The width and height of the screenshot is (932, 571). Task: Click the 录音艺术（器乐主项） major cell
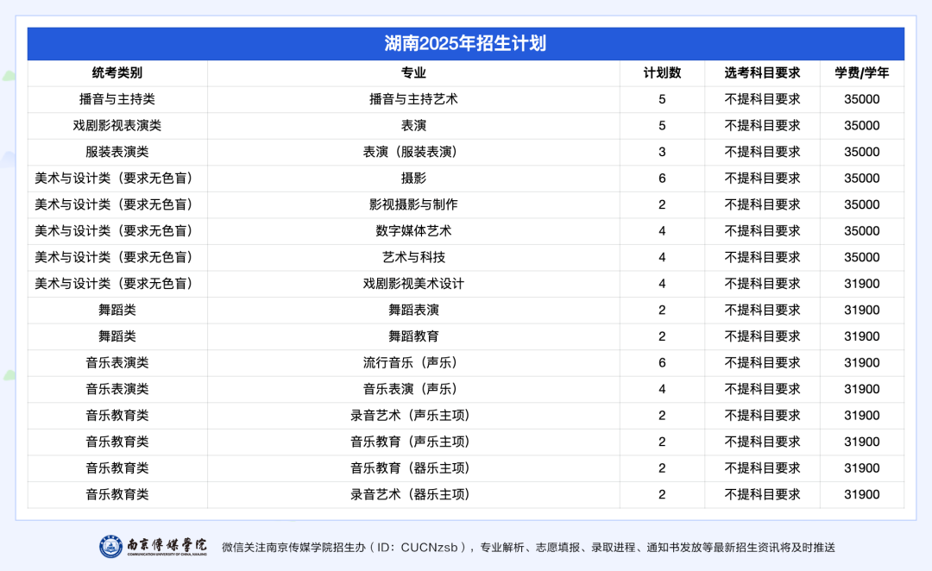[413, 494]
